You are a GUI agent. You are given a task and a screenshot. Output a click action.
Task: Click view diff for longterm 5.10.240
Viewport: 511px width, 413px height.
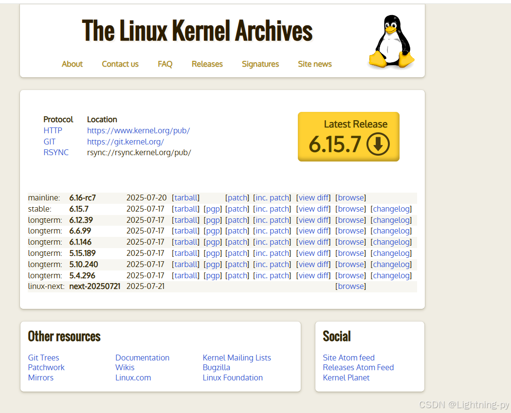pos(313,264)
